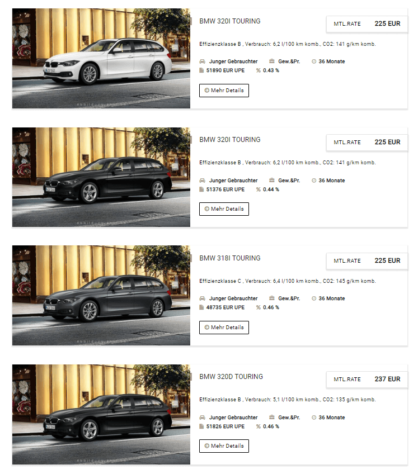Click the document icon beside 48735 EUR UPE
Viewport: 418px width, 474px height.
201,307
